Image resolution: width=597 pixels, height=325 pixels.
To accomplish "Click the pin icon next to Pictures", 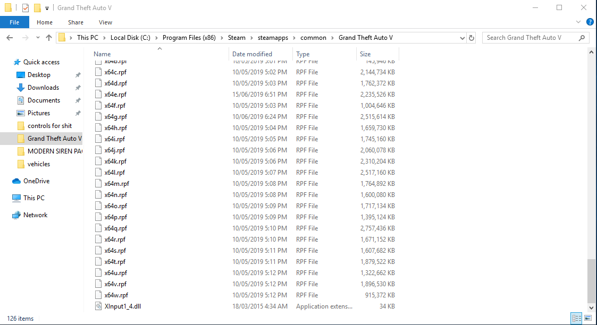I will (78, 113).
